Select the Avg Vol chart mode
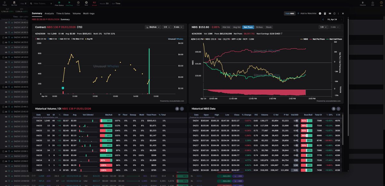 237,27
